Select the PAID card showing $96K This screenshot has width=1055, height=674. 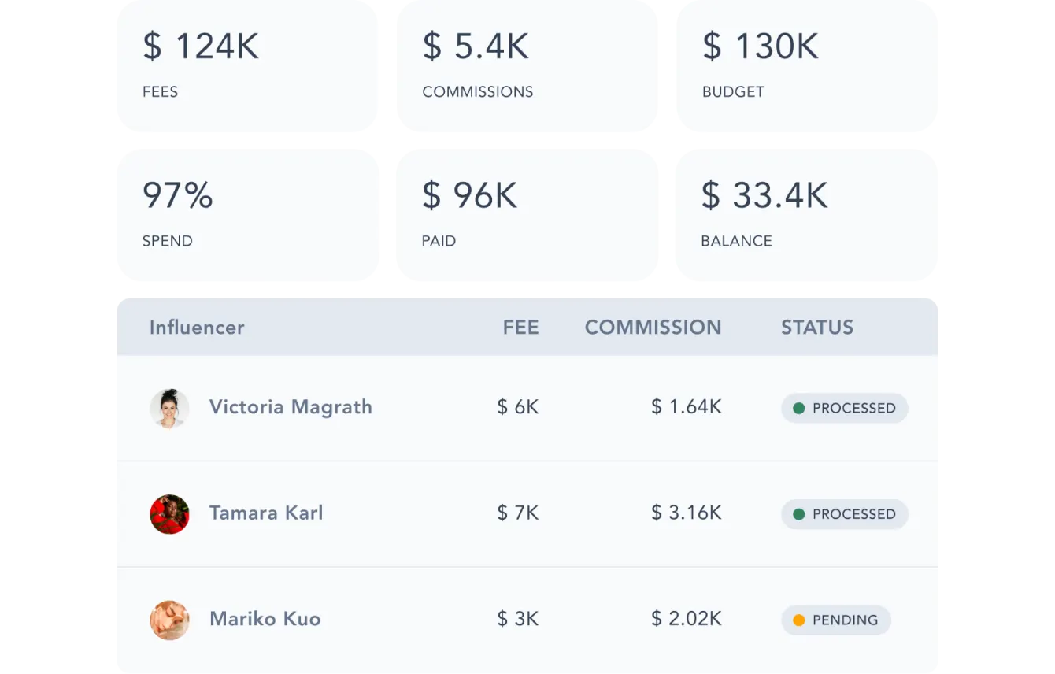527,213
